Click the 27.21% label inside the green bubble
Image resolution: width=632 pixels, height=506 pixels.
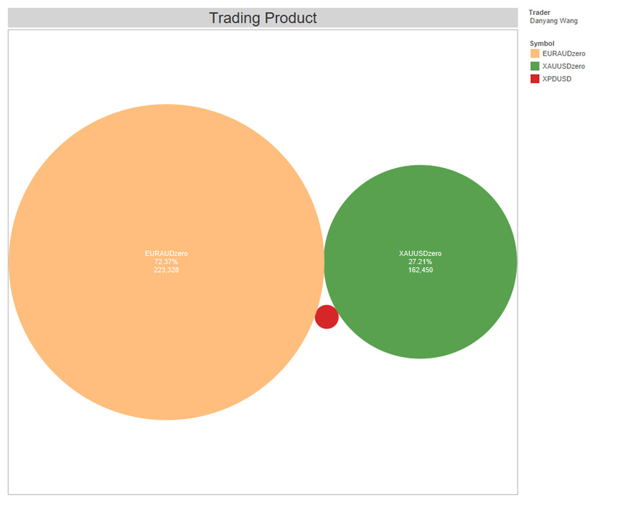click(x=420, y=261)
